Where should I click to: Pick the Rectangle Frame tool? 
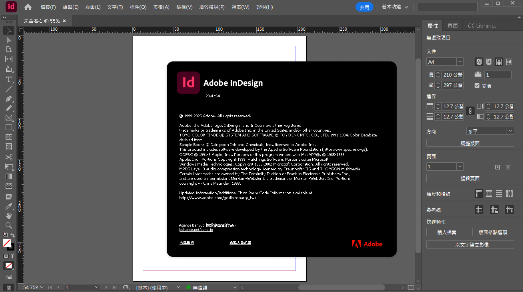tap(9, 118)
